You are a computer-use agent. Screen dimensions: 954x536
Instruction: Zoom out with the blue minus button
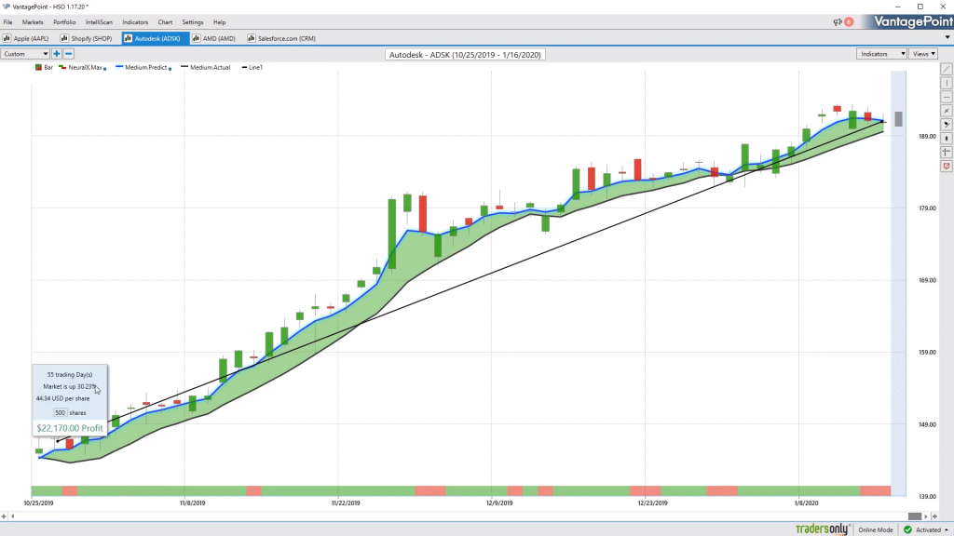69,54
